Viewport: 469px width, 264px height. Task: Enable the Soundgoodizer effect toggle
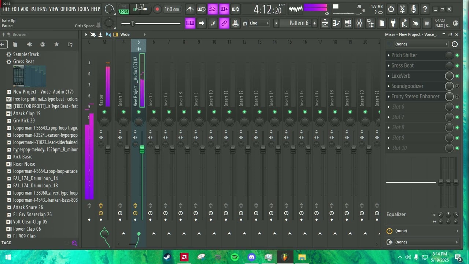(457, 86)
